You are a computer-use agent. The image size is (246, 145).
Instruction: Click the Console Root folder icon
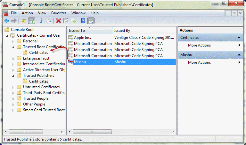pos(7,30)
